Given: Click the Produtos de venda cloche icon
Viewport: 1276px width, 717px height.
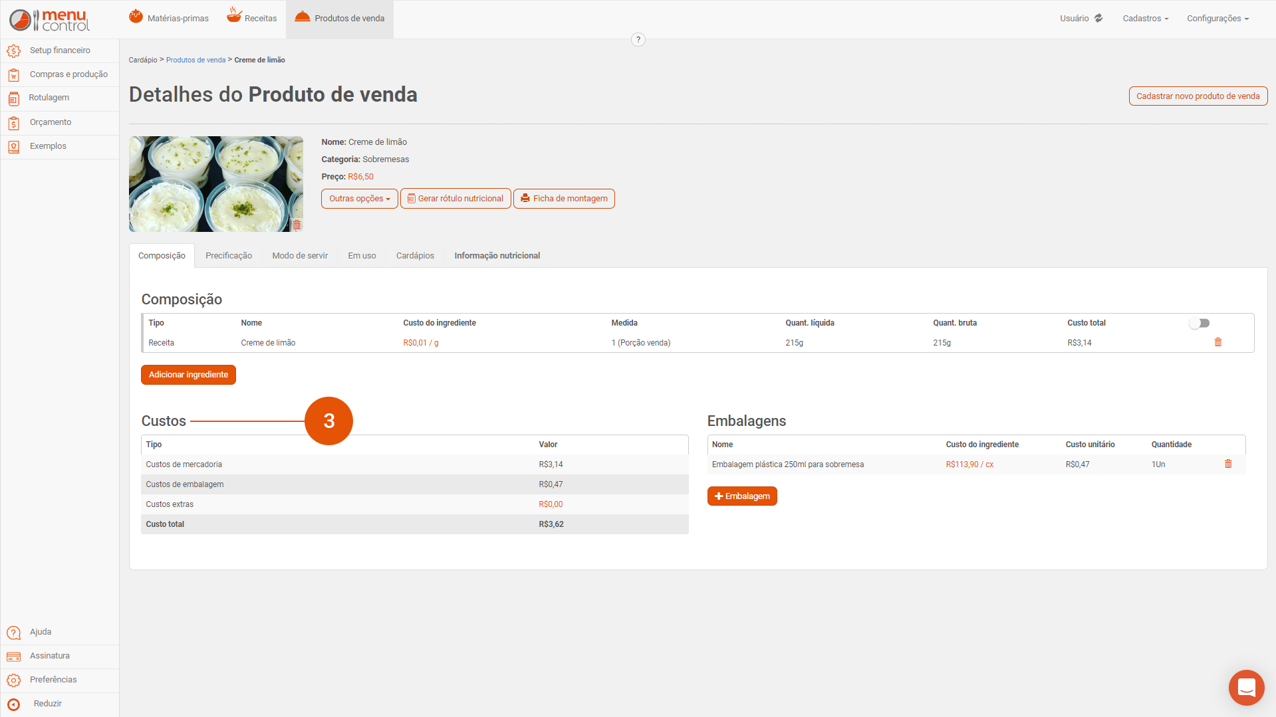Looking at the screenshot, I should 303,17.
